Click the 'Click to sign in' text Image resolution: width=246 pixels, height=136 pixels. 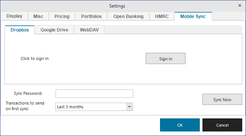pyautogui.click(x=35, y=58)
